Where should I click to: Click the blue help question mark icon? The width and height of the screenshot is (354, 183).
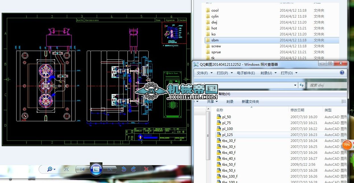[342, 73]
